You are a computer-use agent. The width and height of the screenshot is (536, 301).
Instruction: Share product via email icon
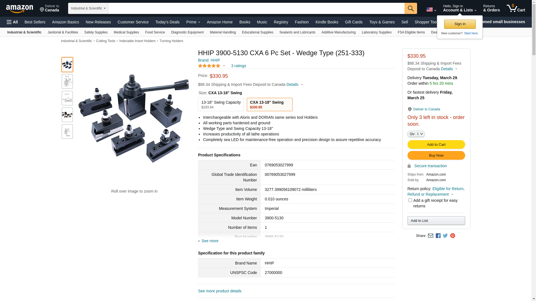430,236
